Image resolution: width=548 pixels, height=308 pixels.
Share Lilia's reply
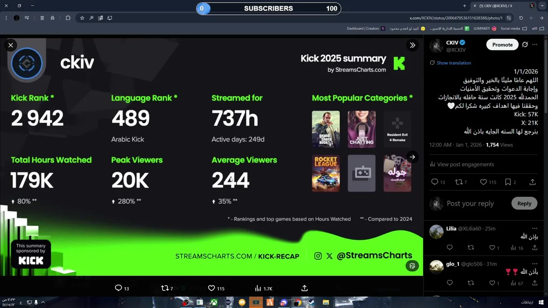[535, 248]
